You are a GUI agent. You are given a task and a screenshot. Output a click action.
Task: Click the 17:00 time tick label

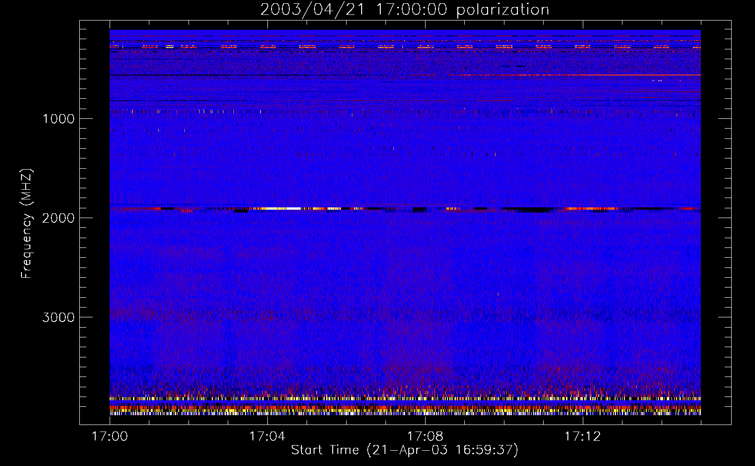(110, 436)
